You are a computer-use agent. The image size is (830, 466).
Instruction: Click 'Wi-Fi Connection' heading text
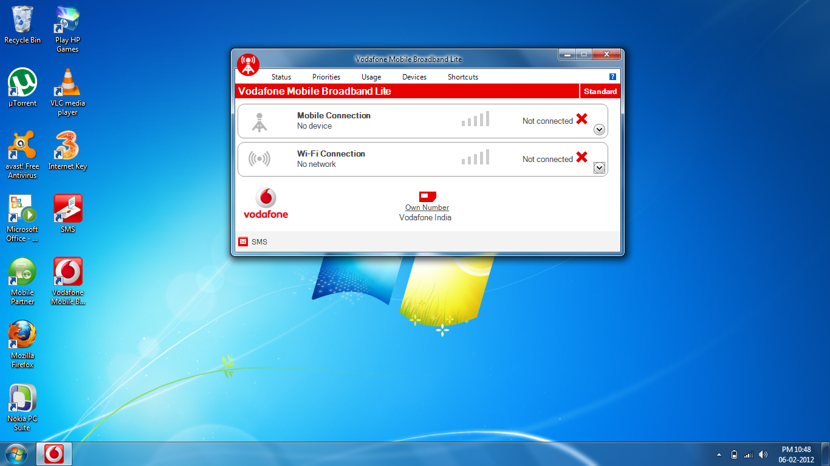331,154
